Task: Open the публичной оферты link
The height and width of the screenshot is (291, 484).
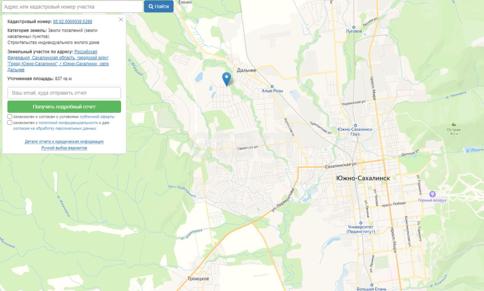Action: click(x=97, y=117)
